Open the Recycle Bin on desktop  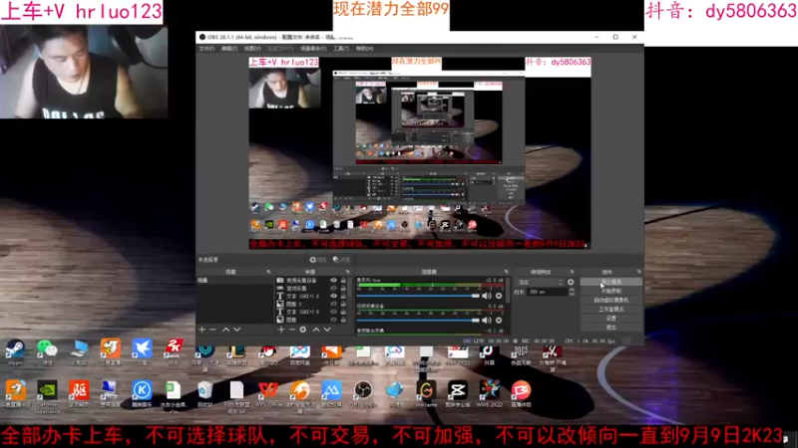(204, 392)
